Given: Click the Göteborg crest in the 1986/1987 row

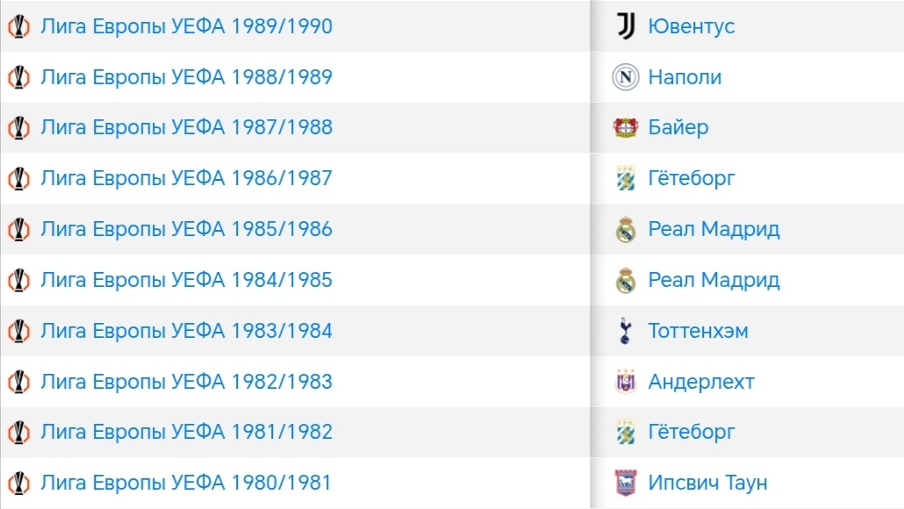Looking at the screenshot, I should coord(625,179).
